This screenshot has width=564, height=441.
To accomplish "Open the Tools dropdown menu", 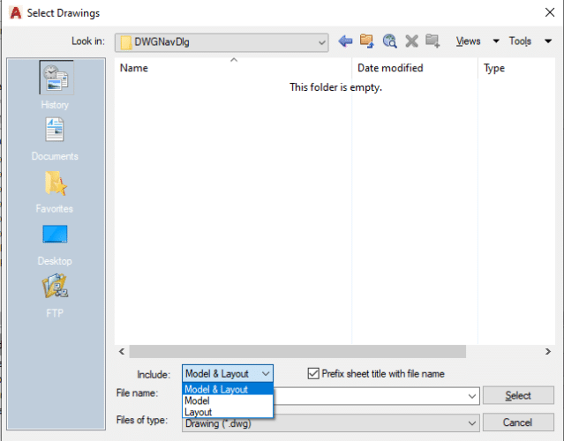I will [530, 41].
